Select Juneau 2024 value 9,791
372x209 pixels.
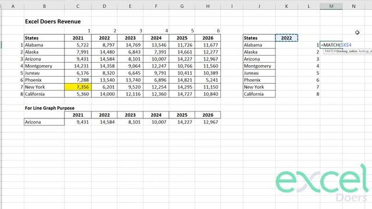click(x=156, y=73)
